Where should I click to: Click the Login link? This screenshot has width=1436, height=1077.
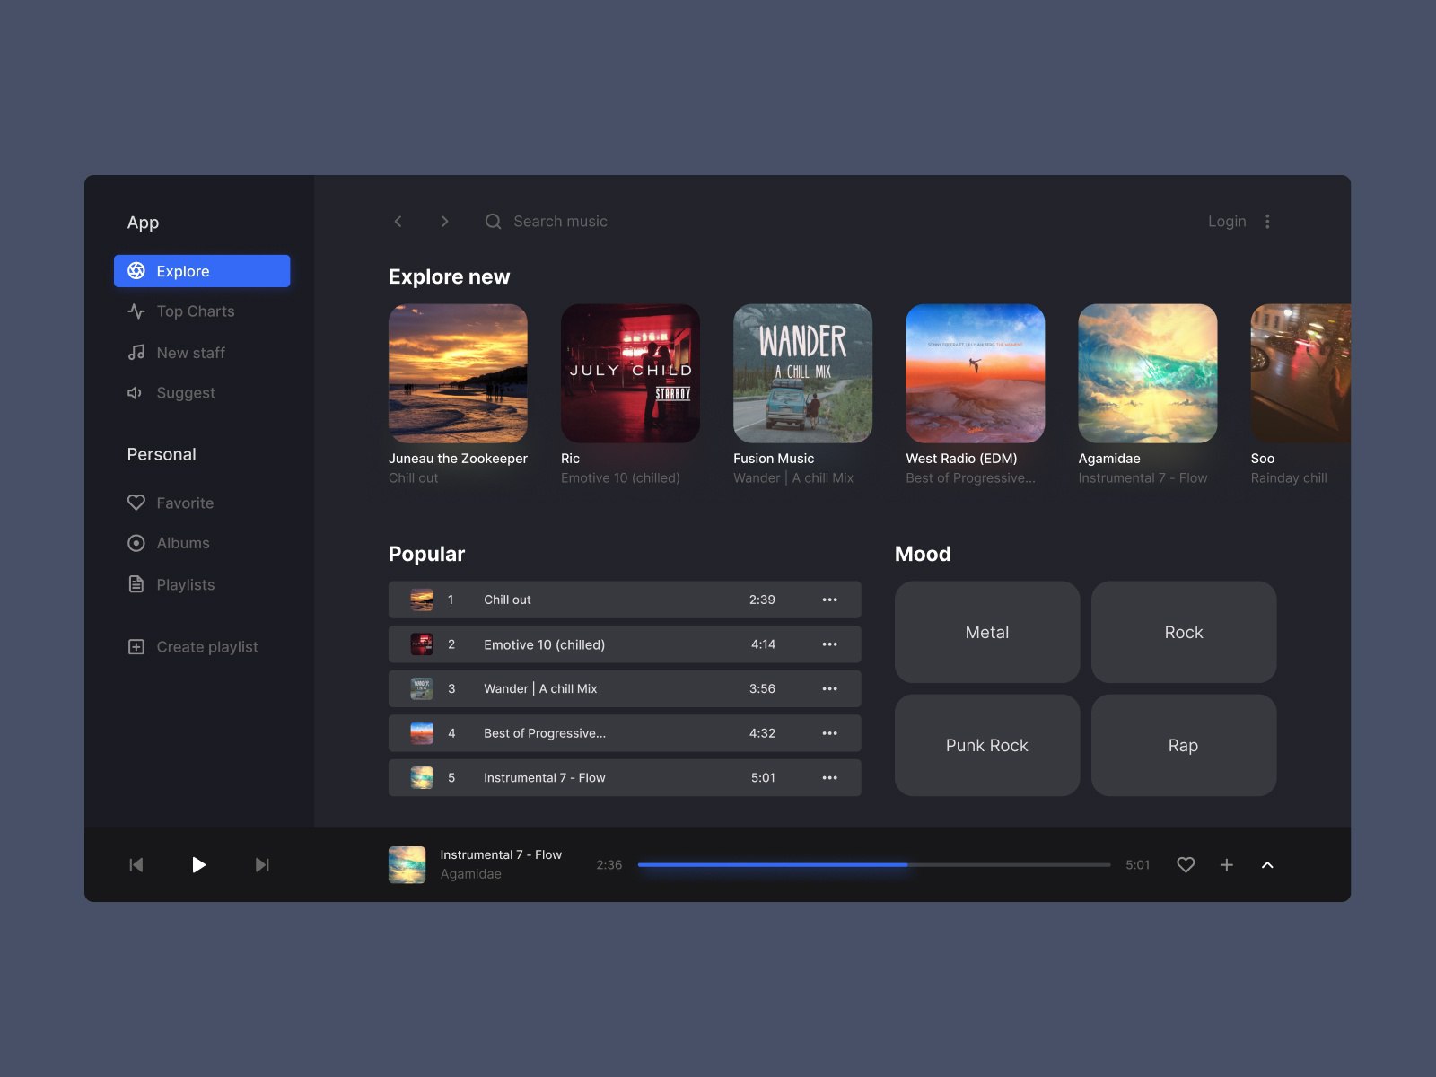(1227, 222)
